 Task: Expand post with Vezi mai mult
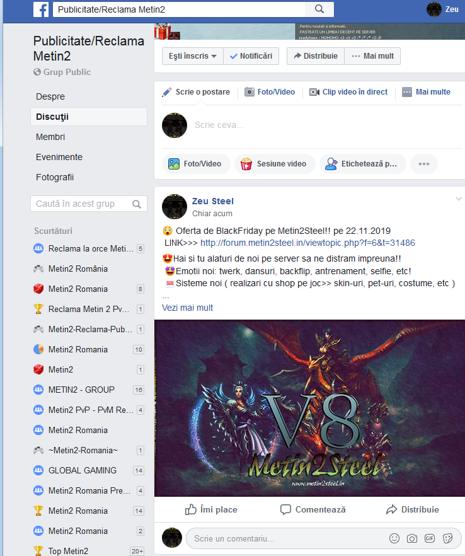pos(188,308)
